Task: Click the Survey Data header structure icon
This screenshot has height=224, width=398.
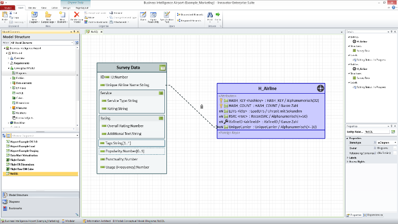Action: [x=162, y=68]
